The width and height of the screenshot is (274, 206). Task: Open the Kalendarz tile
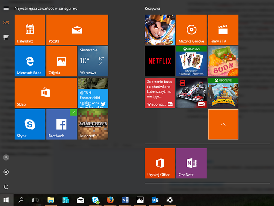30,30
